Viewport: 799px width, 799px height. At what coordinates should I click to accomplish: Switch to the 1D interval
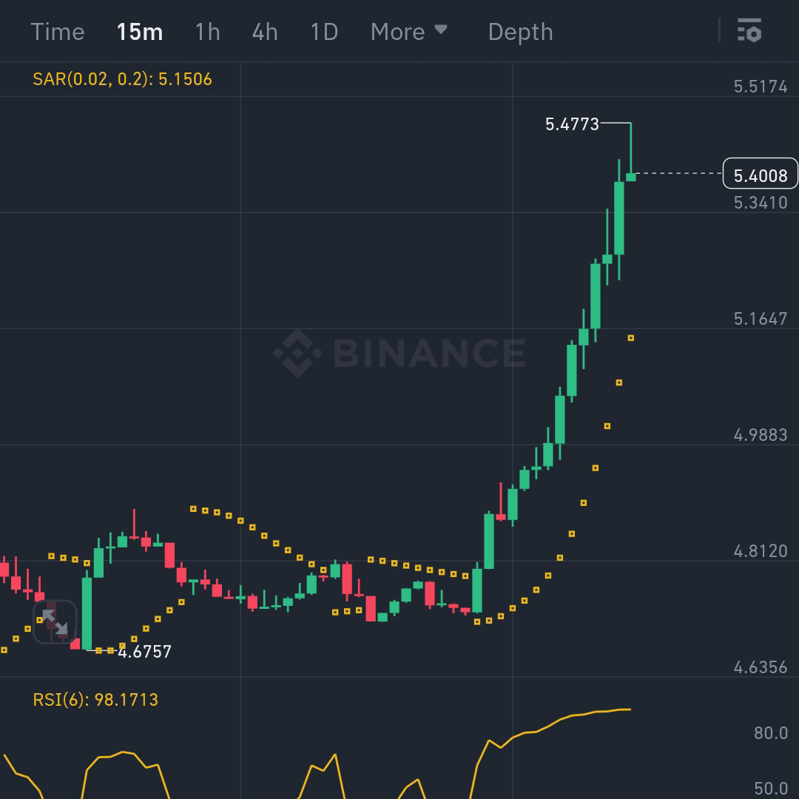pos(324,32)
